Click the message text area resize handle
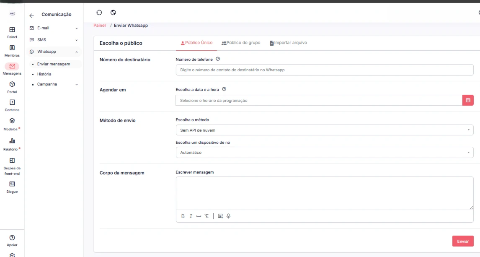This screenshot has width=480, height=257. point(471,208)
